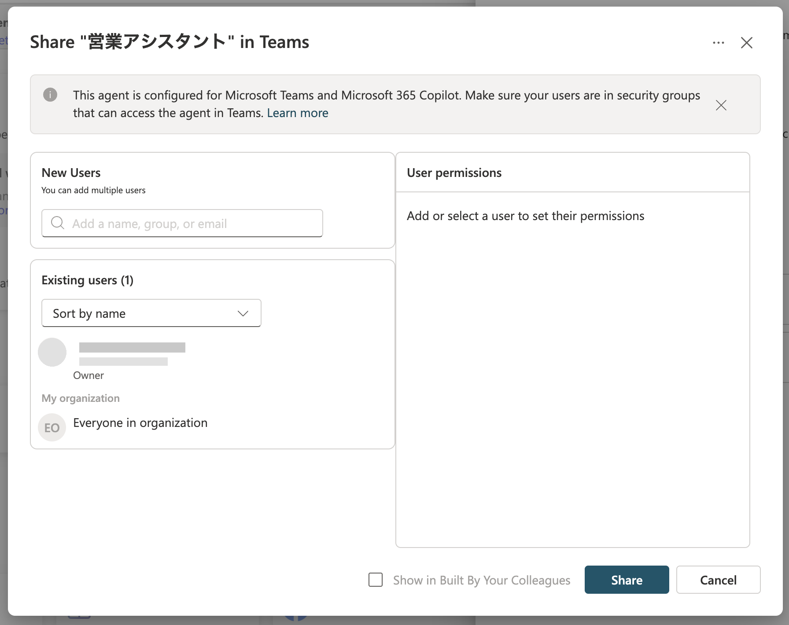Open the more options ellipsis menu
789x625 pixels.
719,43
